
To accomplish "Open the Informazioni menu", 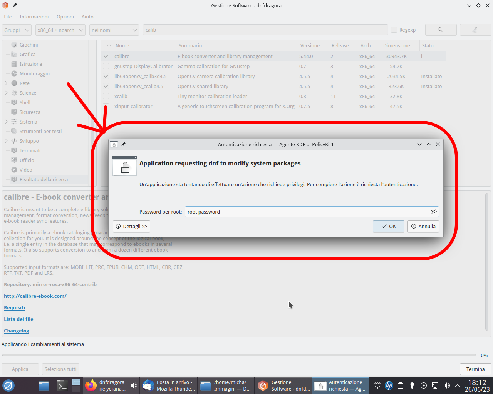I will [34, 17].
